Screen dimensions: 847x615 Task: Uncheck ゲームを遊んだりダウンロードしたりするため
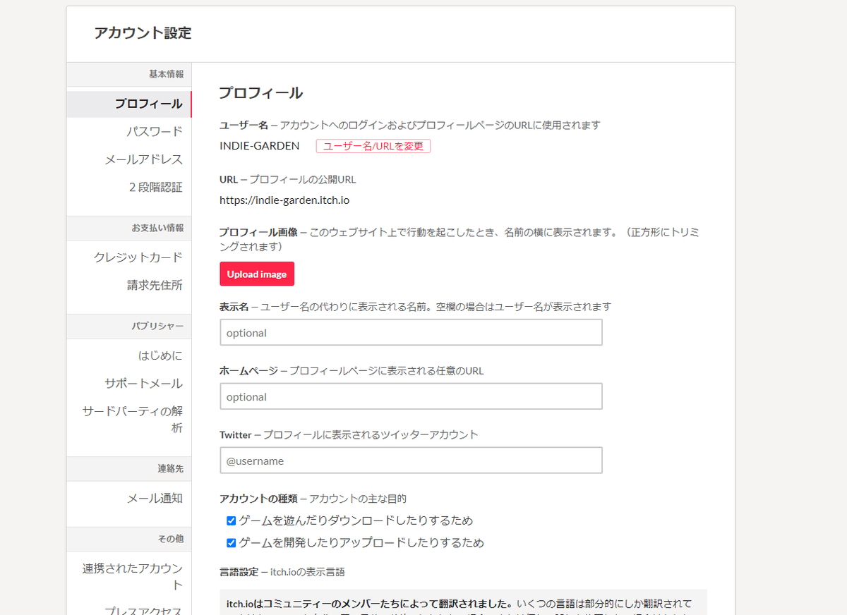pyautogui.click(x=231, y=520)
